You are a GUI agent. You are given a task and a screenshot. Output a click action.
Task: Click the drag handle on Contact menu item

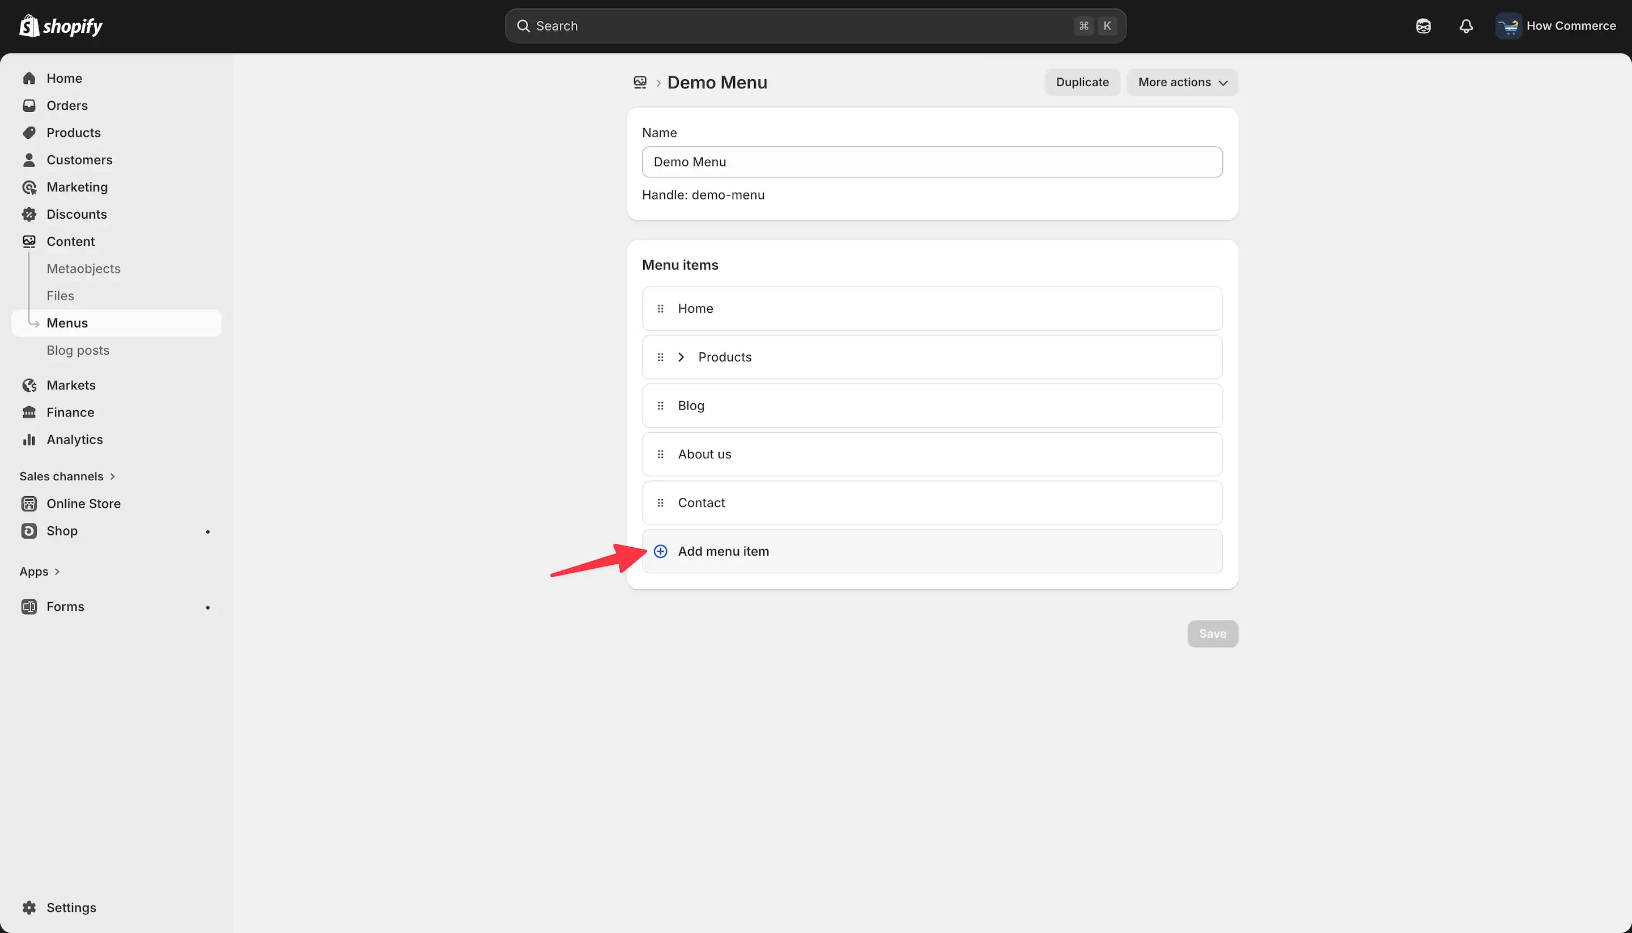tap(660, 503)
